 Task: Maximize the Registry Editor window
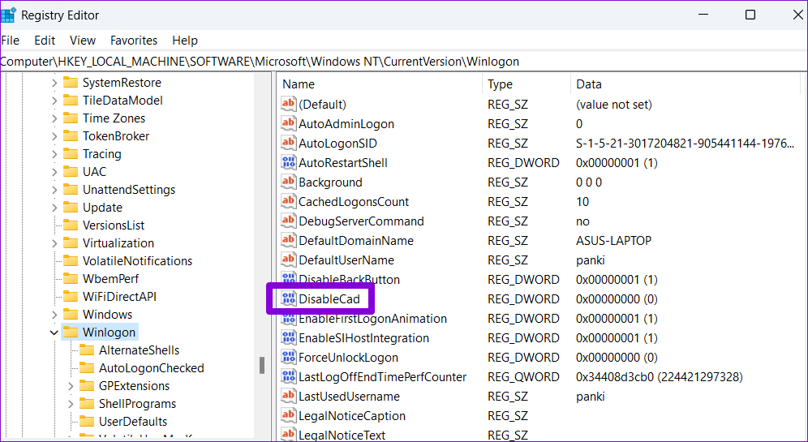pyautogui.click(x=750, y=15)
